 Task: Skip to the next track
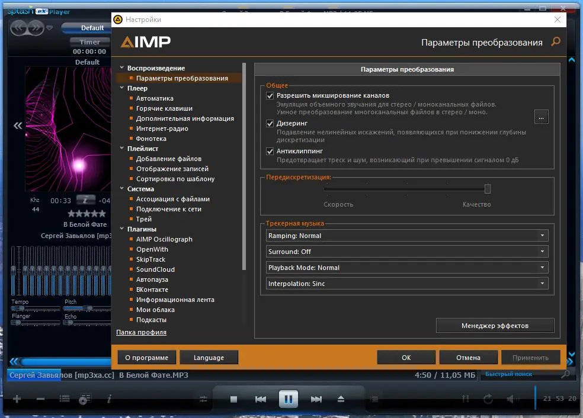click(316, 400)
